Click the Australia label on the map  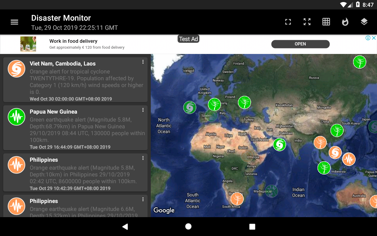pos(359,196)
